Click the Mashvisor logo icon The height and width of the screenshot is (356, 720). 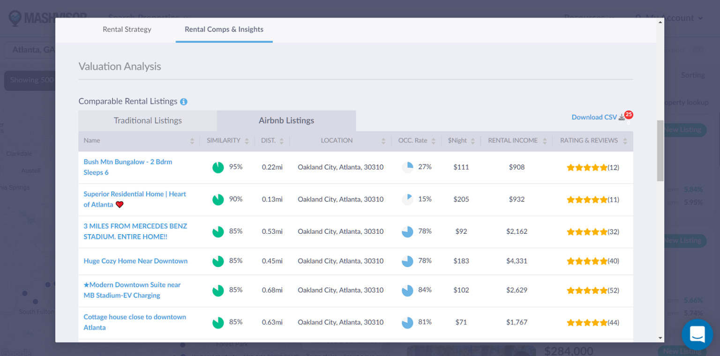point(16,18)
